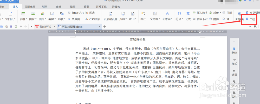
Task: Switch to the 审阅 review tab
Action: coord(59,7)
